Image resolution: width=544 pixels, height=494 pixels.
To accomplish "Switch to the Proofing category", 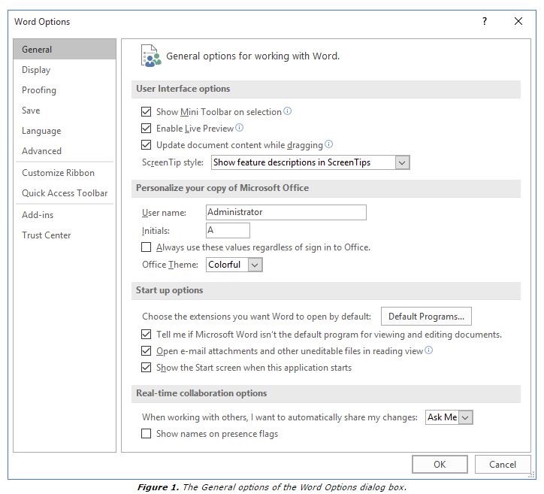I will 39,90.
